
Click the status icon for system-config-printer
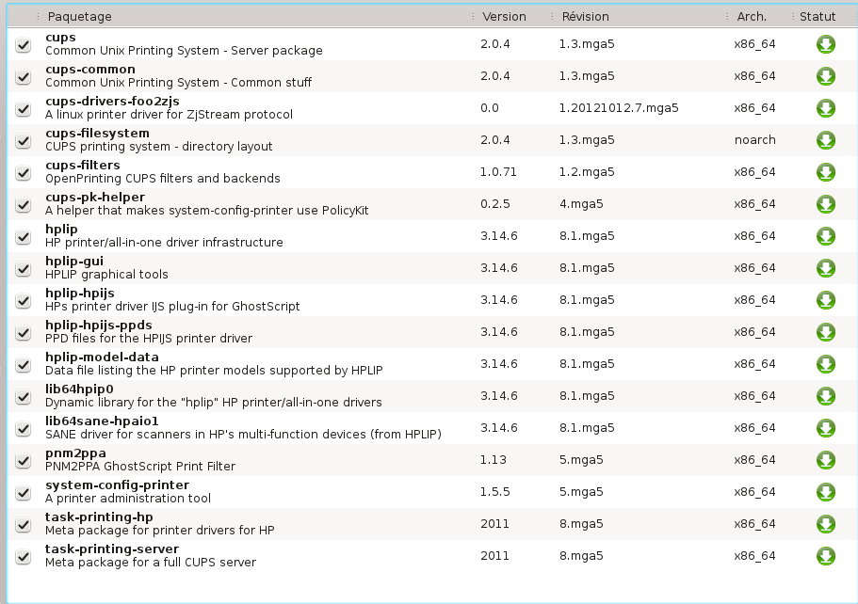[x=825, y=492]
